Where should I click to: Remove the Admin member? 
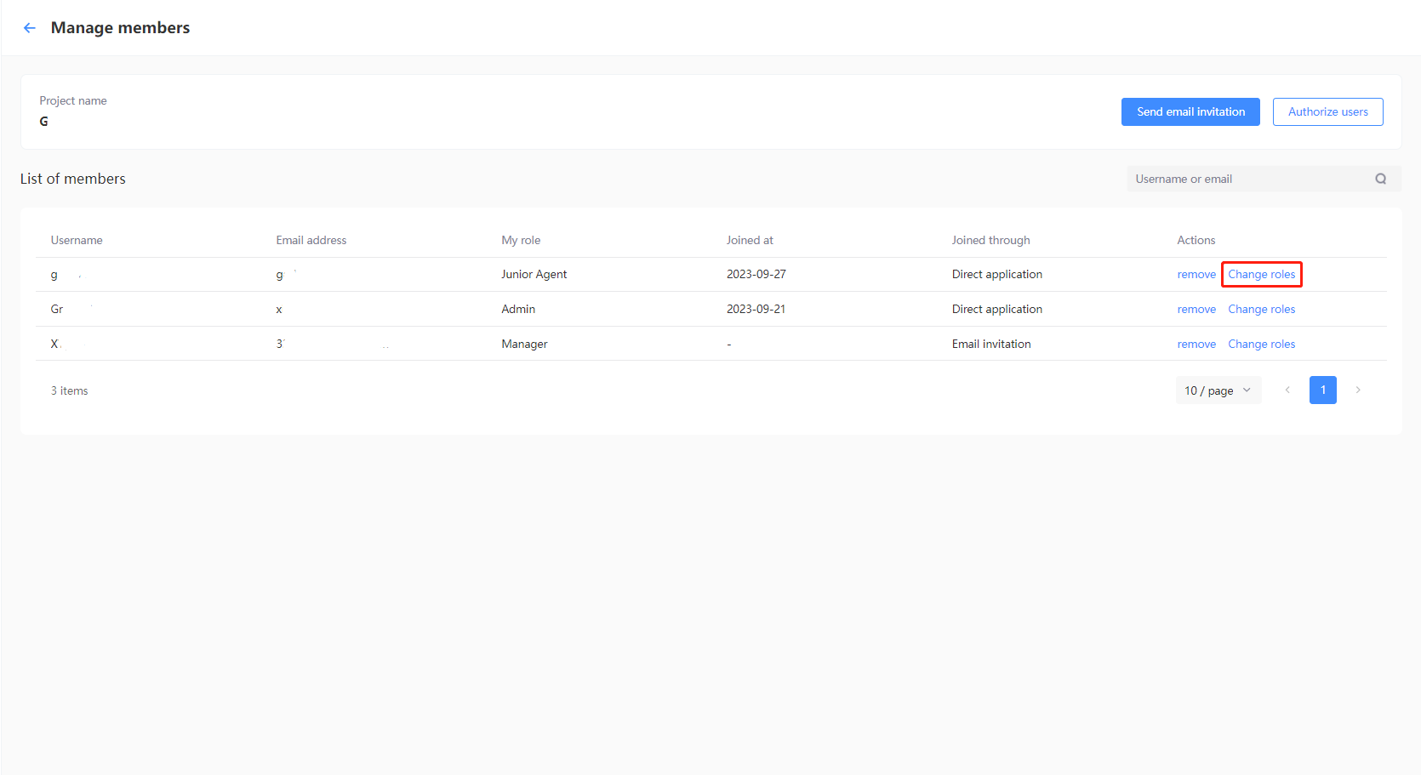[x=1196, y=310]
